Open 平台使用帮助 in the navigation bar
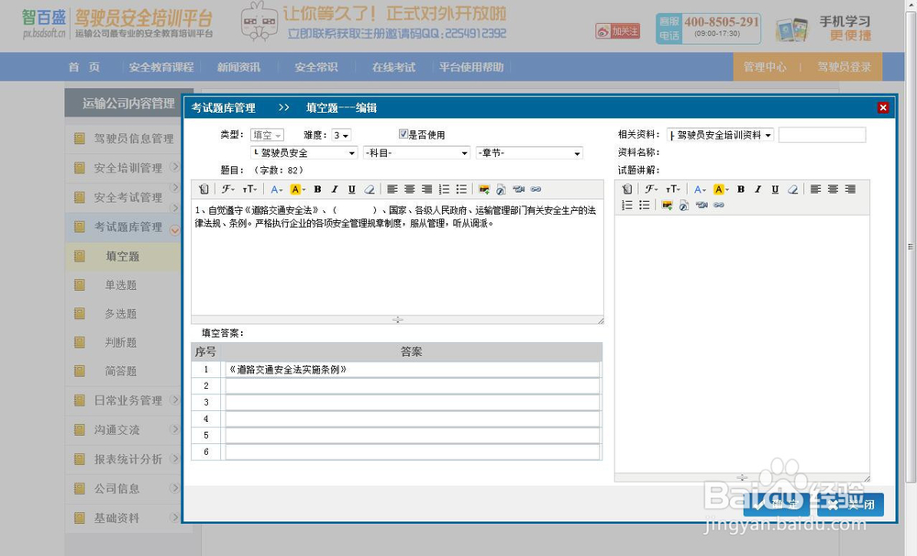 pos(471,67)
